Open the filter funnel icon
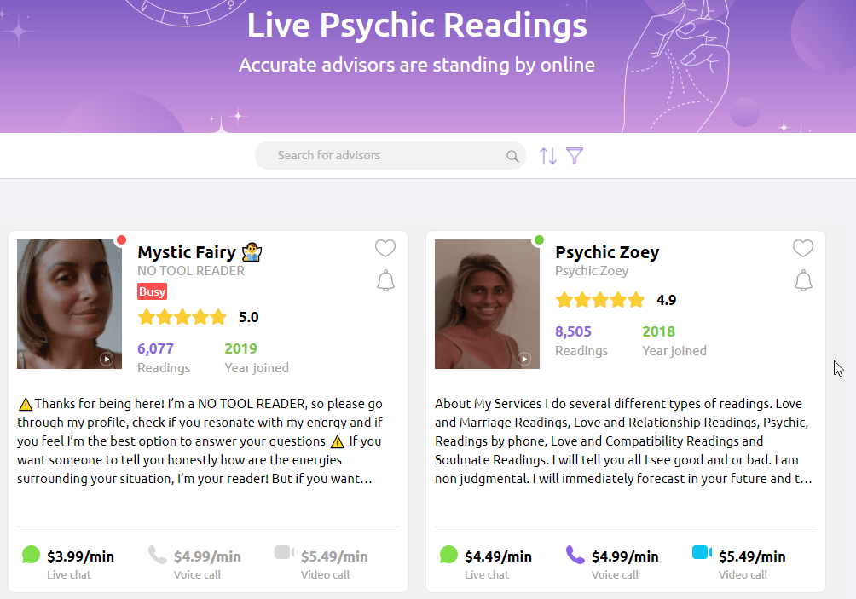Screen dimensions: 856x599 [575, 156]
